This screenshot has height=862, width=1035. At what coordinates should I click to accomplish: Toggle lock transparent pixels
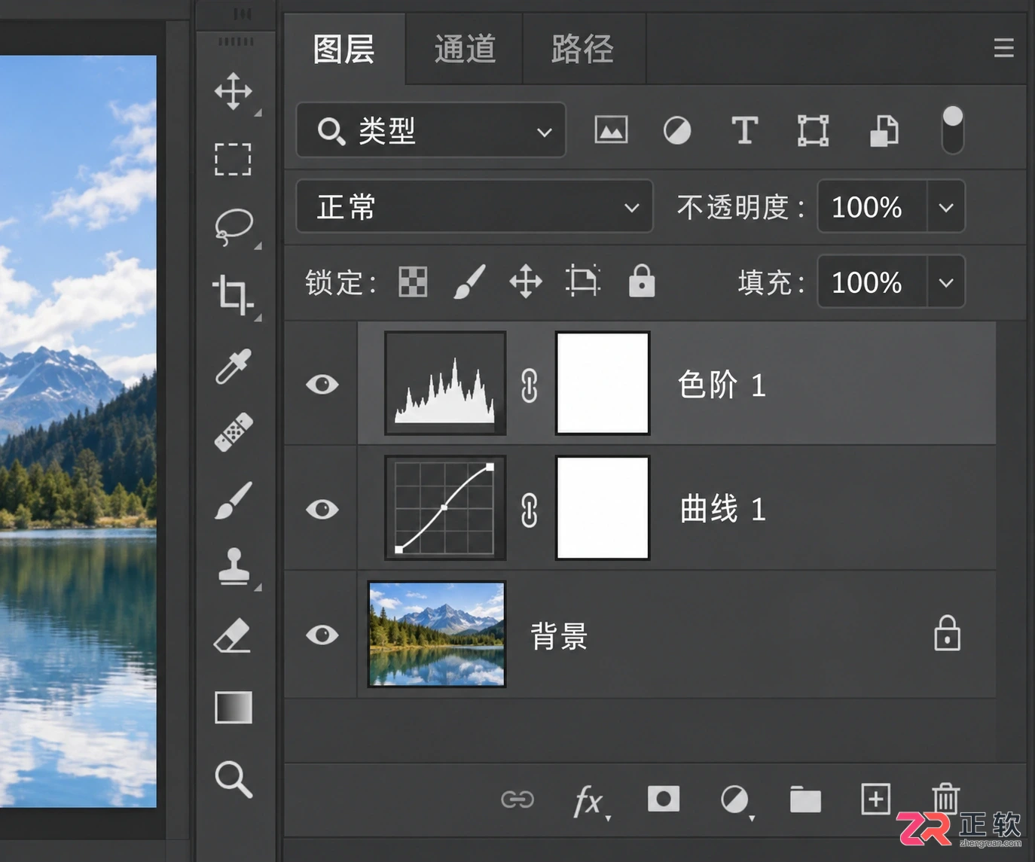(x=413, y=282)
